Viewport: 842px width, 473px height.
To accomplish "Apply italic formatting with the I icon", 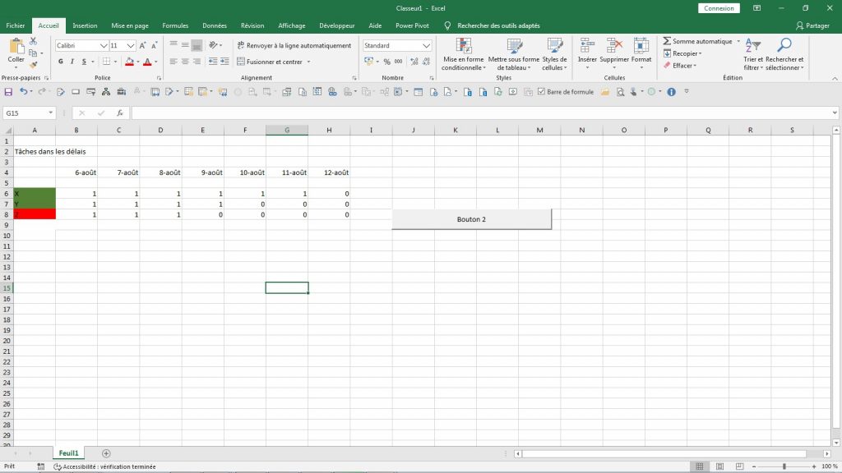I will tap(72, 62).
